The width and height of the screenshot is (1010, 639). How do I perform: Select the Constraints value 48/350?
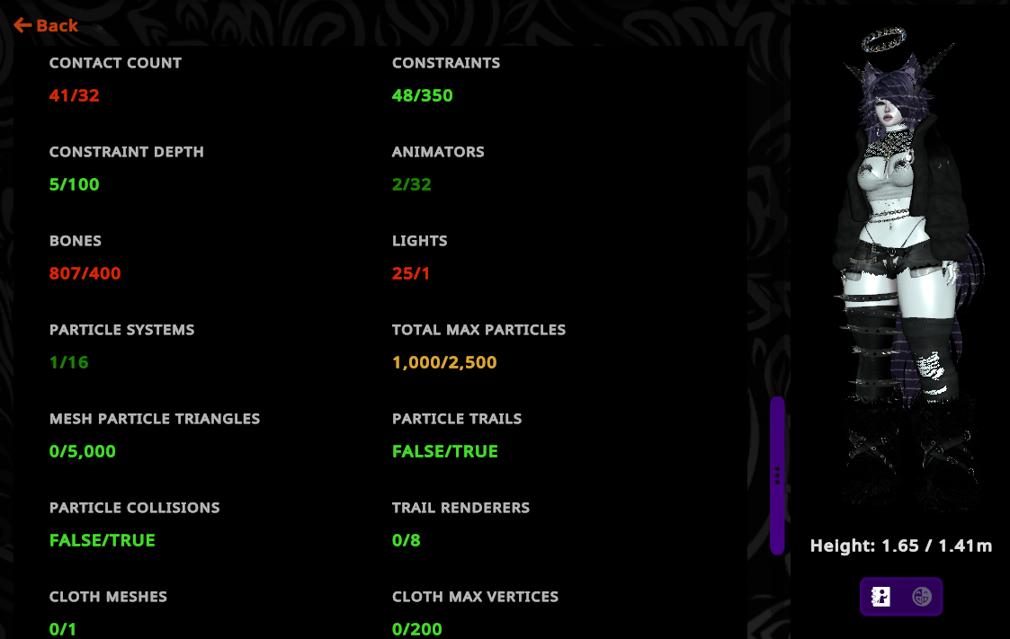click(423, 95)
